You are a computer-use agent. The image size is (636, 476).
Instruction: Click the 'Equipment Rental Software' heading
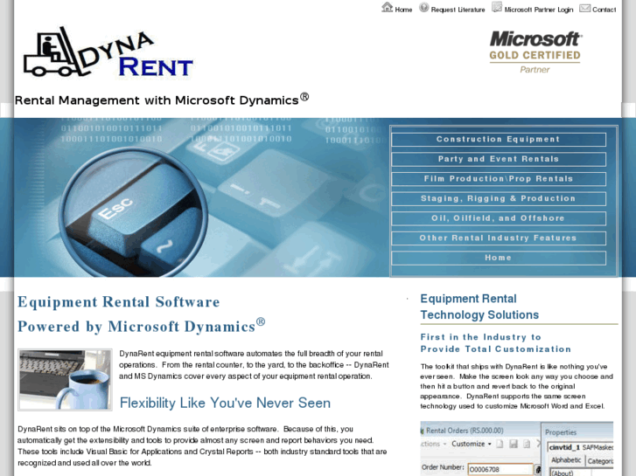tap(118, 302)
